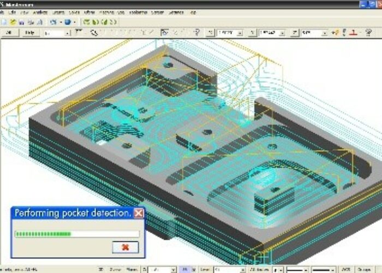Screen dimensions: 382x273
Task: Click the blue globe toolbar icon
Action: coord(67,22)
